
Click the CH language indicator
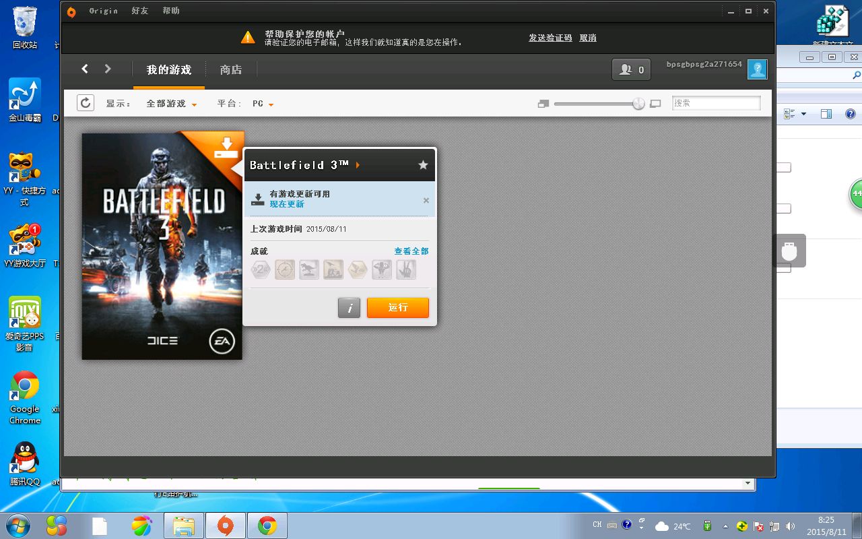click(597, 525)
